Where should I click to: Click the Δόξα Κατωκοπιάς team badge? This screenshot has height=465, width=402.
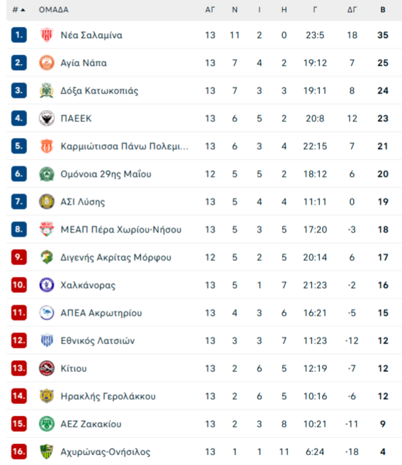point(46,91)
